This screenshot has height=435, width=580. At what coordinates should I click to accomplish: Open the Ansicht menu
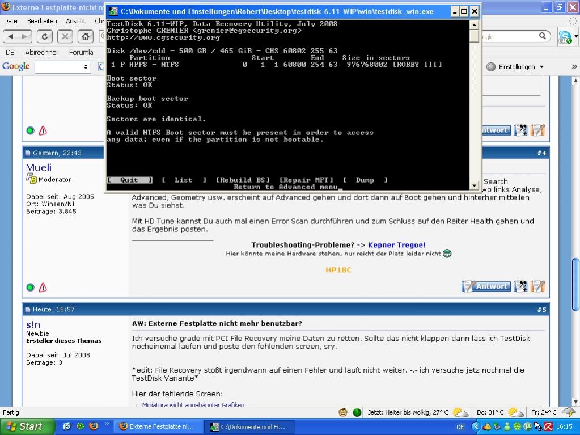[76, 21]
